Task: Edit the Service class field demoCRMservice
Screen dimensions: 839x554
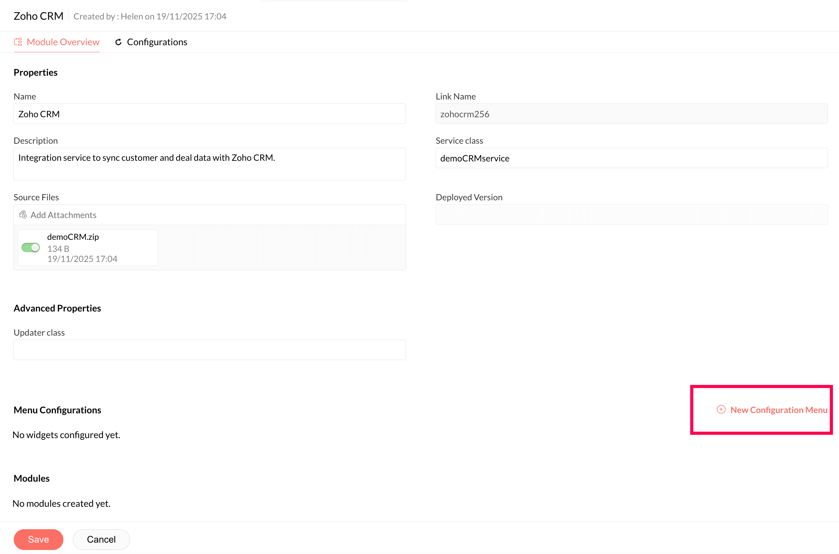Action: [631, 158]
